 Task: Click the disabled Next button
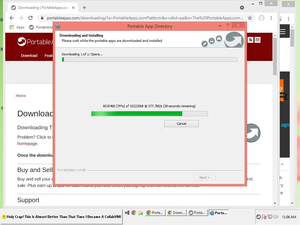pyautogui.click(x=204, y=178)
